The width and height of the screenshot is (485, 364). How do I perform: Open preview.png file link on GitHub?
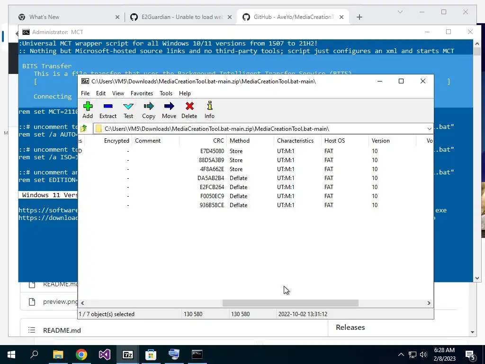pos(60,301)
